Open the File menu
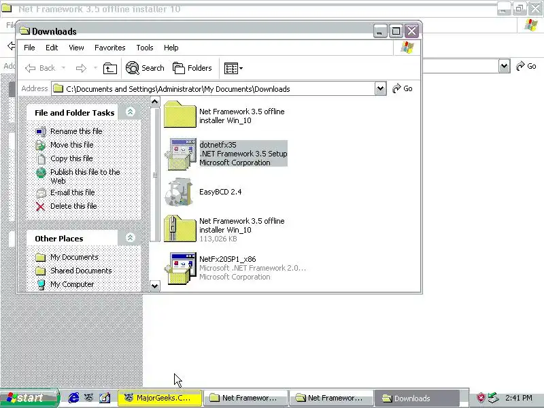Screen dimensions: 544x408 tap(29, 48)
